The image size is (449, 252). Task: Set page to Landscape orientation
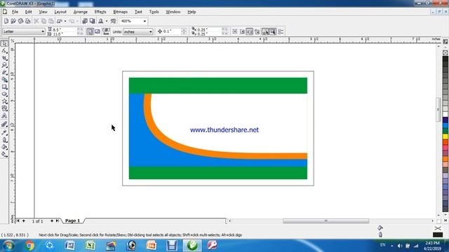pyautogui.click(x=97, y=31)
